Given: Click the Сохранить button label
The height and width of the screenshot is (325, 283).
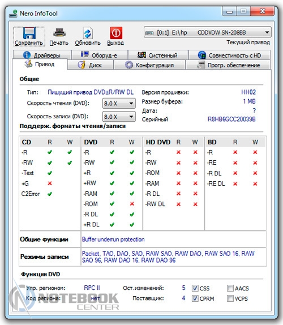Looking at the screenshot, I should (29, 42).
